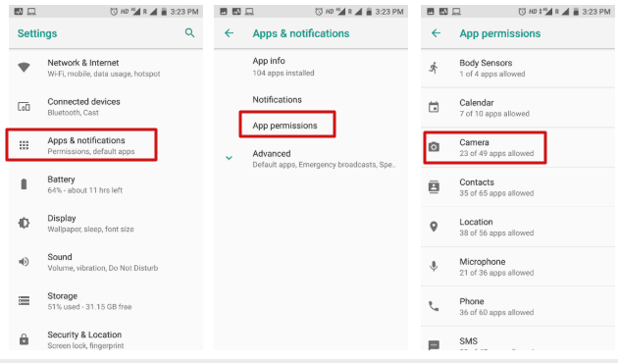This screenshot has height=363, width=618.
Task: Tap the Apps & notifications header title
Action: coord(301,33)
